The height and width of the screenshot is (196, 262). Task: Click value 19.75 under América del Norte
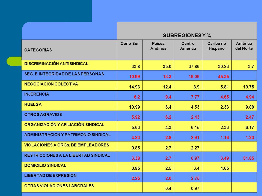[249, 87]
